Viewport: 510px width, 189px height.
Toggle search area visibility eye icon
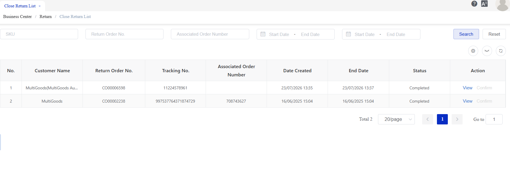(x=487, y=51)
